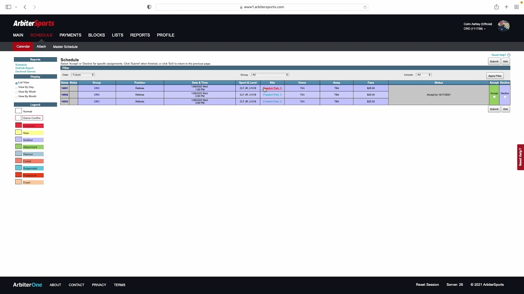Open the MAIN menu
The image size is (524, 294).
(18, 35)
